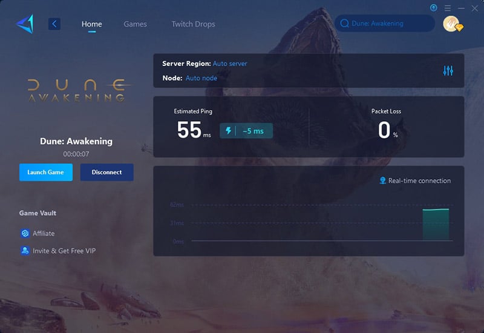This screenshot has width=484, height=333.
Task: Switch to the Home tab
Action: point(92,24)
